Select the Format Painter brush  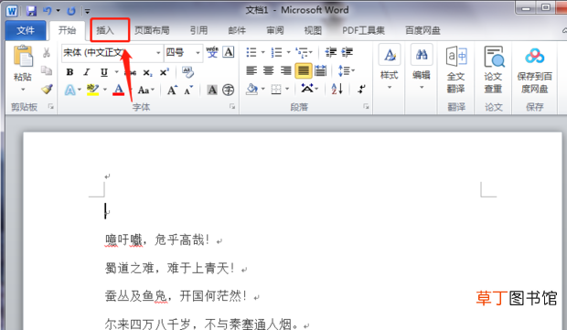(x=47, y=89)
